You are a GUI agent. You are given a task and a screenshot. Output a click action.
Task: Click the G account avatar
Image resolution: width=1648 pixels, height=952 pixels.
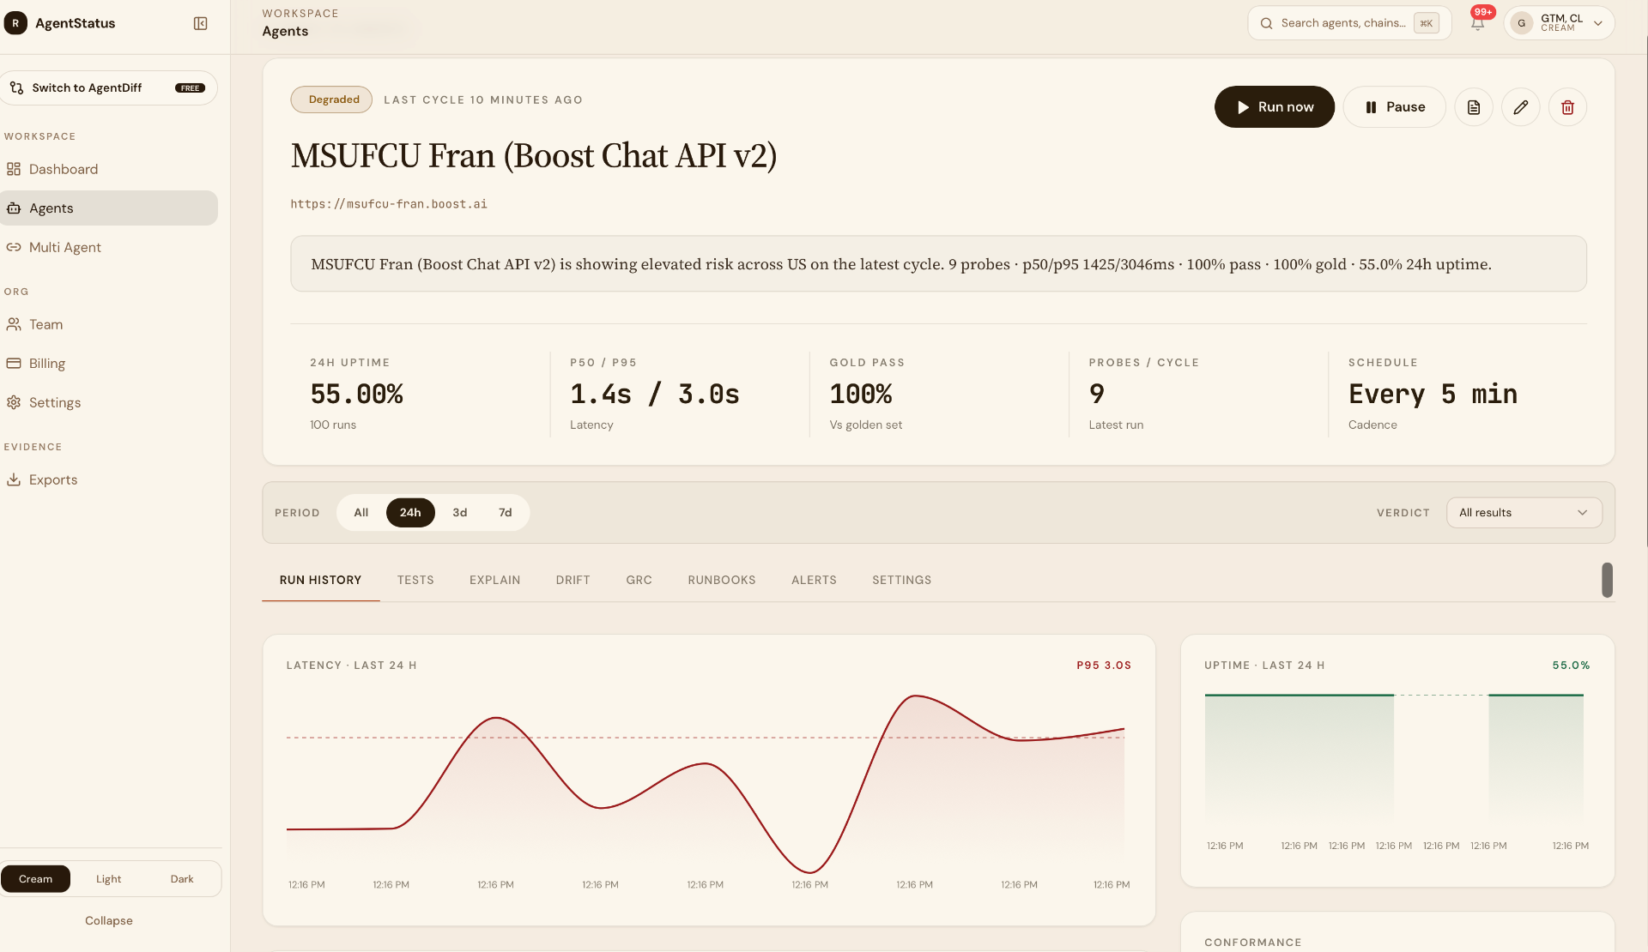[x=1522, y=23]
